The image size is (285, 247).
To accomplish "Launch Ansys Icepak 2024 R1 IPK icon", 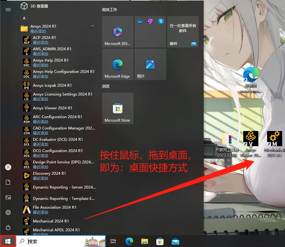I will 27,85.
